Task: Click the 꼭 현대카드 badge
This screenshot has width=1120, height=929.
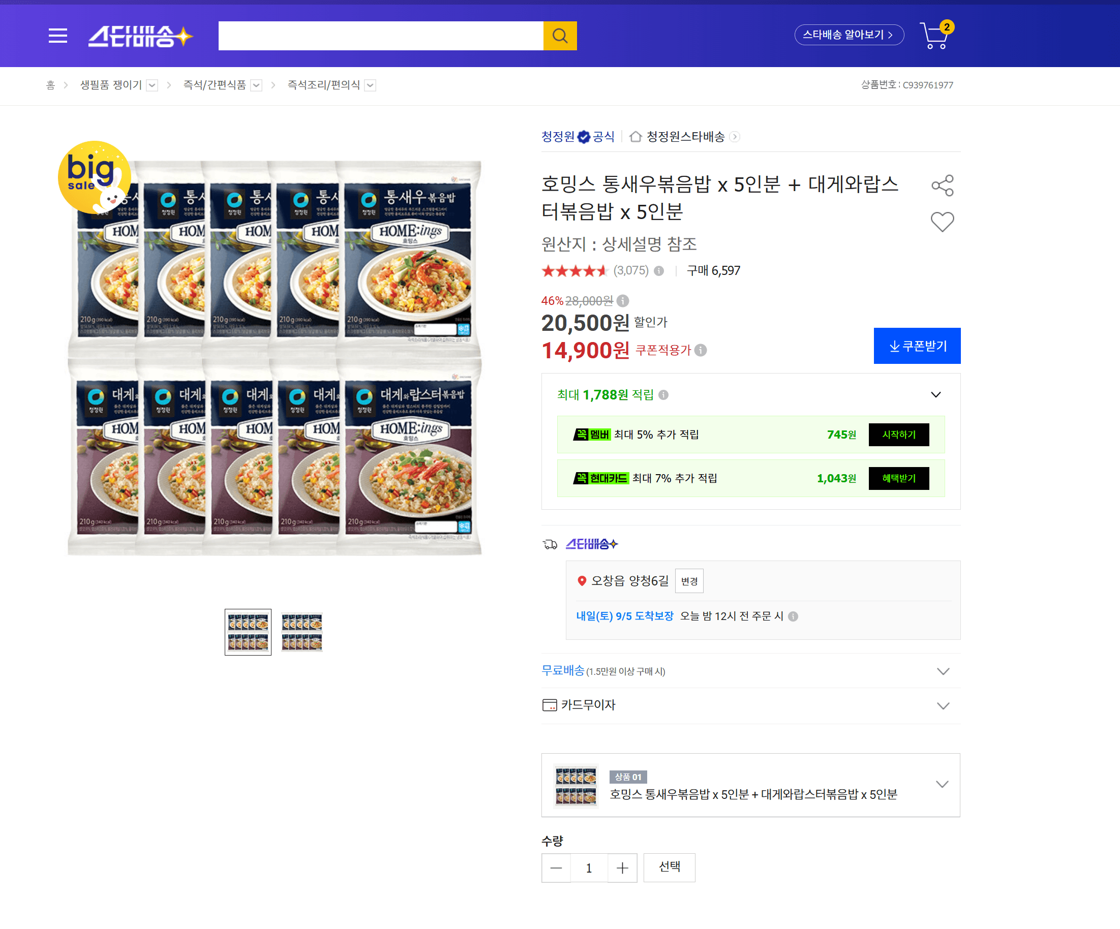Action: click(x=601, y=479)
